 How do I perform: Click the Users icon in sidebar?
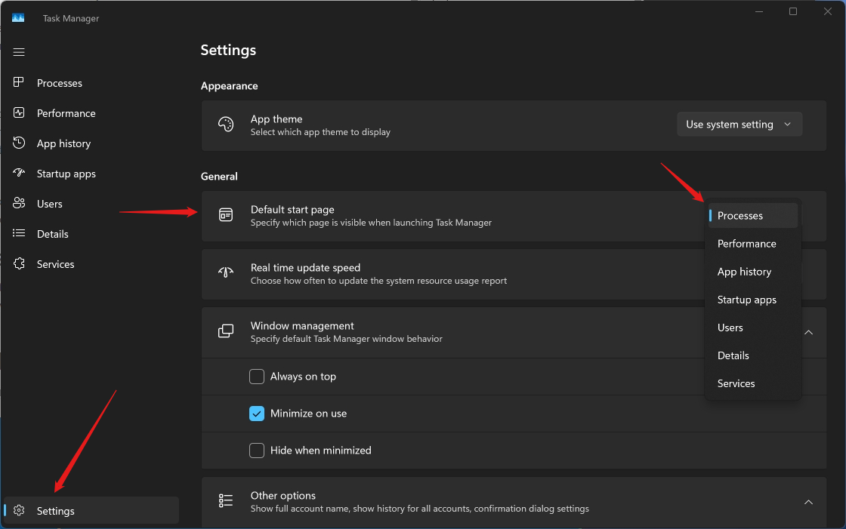pyautogui.click(x=20, y=204)
